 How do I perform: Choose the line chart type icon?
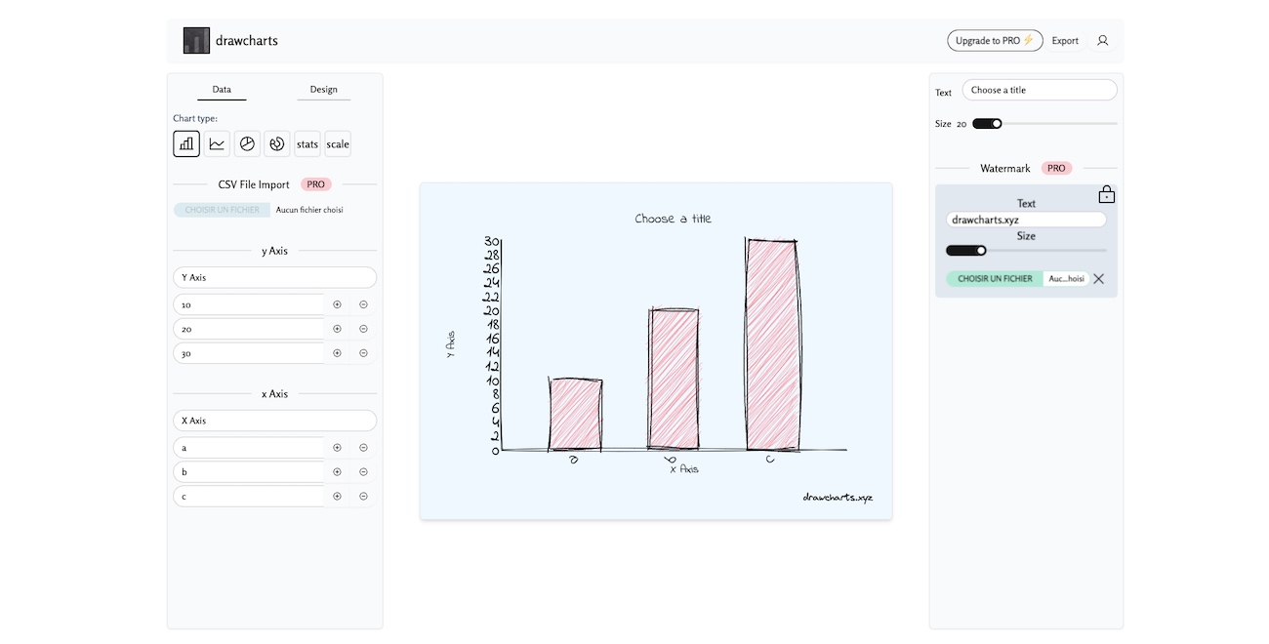217,143
